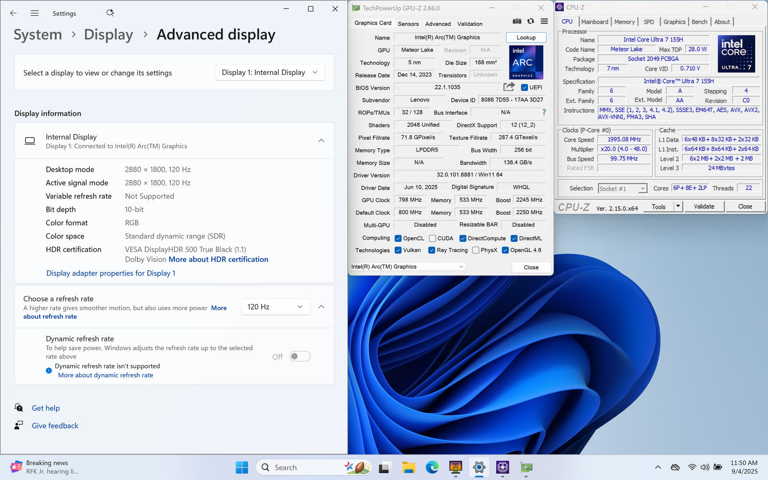768x480 pixels.
Task: Switch to the Sensors tab in GPU-Z
Action: click(x=408, y=24)
